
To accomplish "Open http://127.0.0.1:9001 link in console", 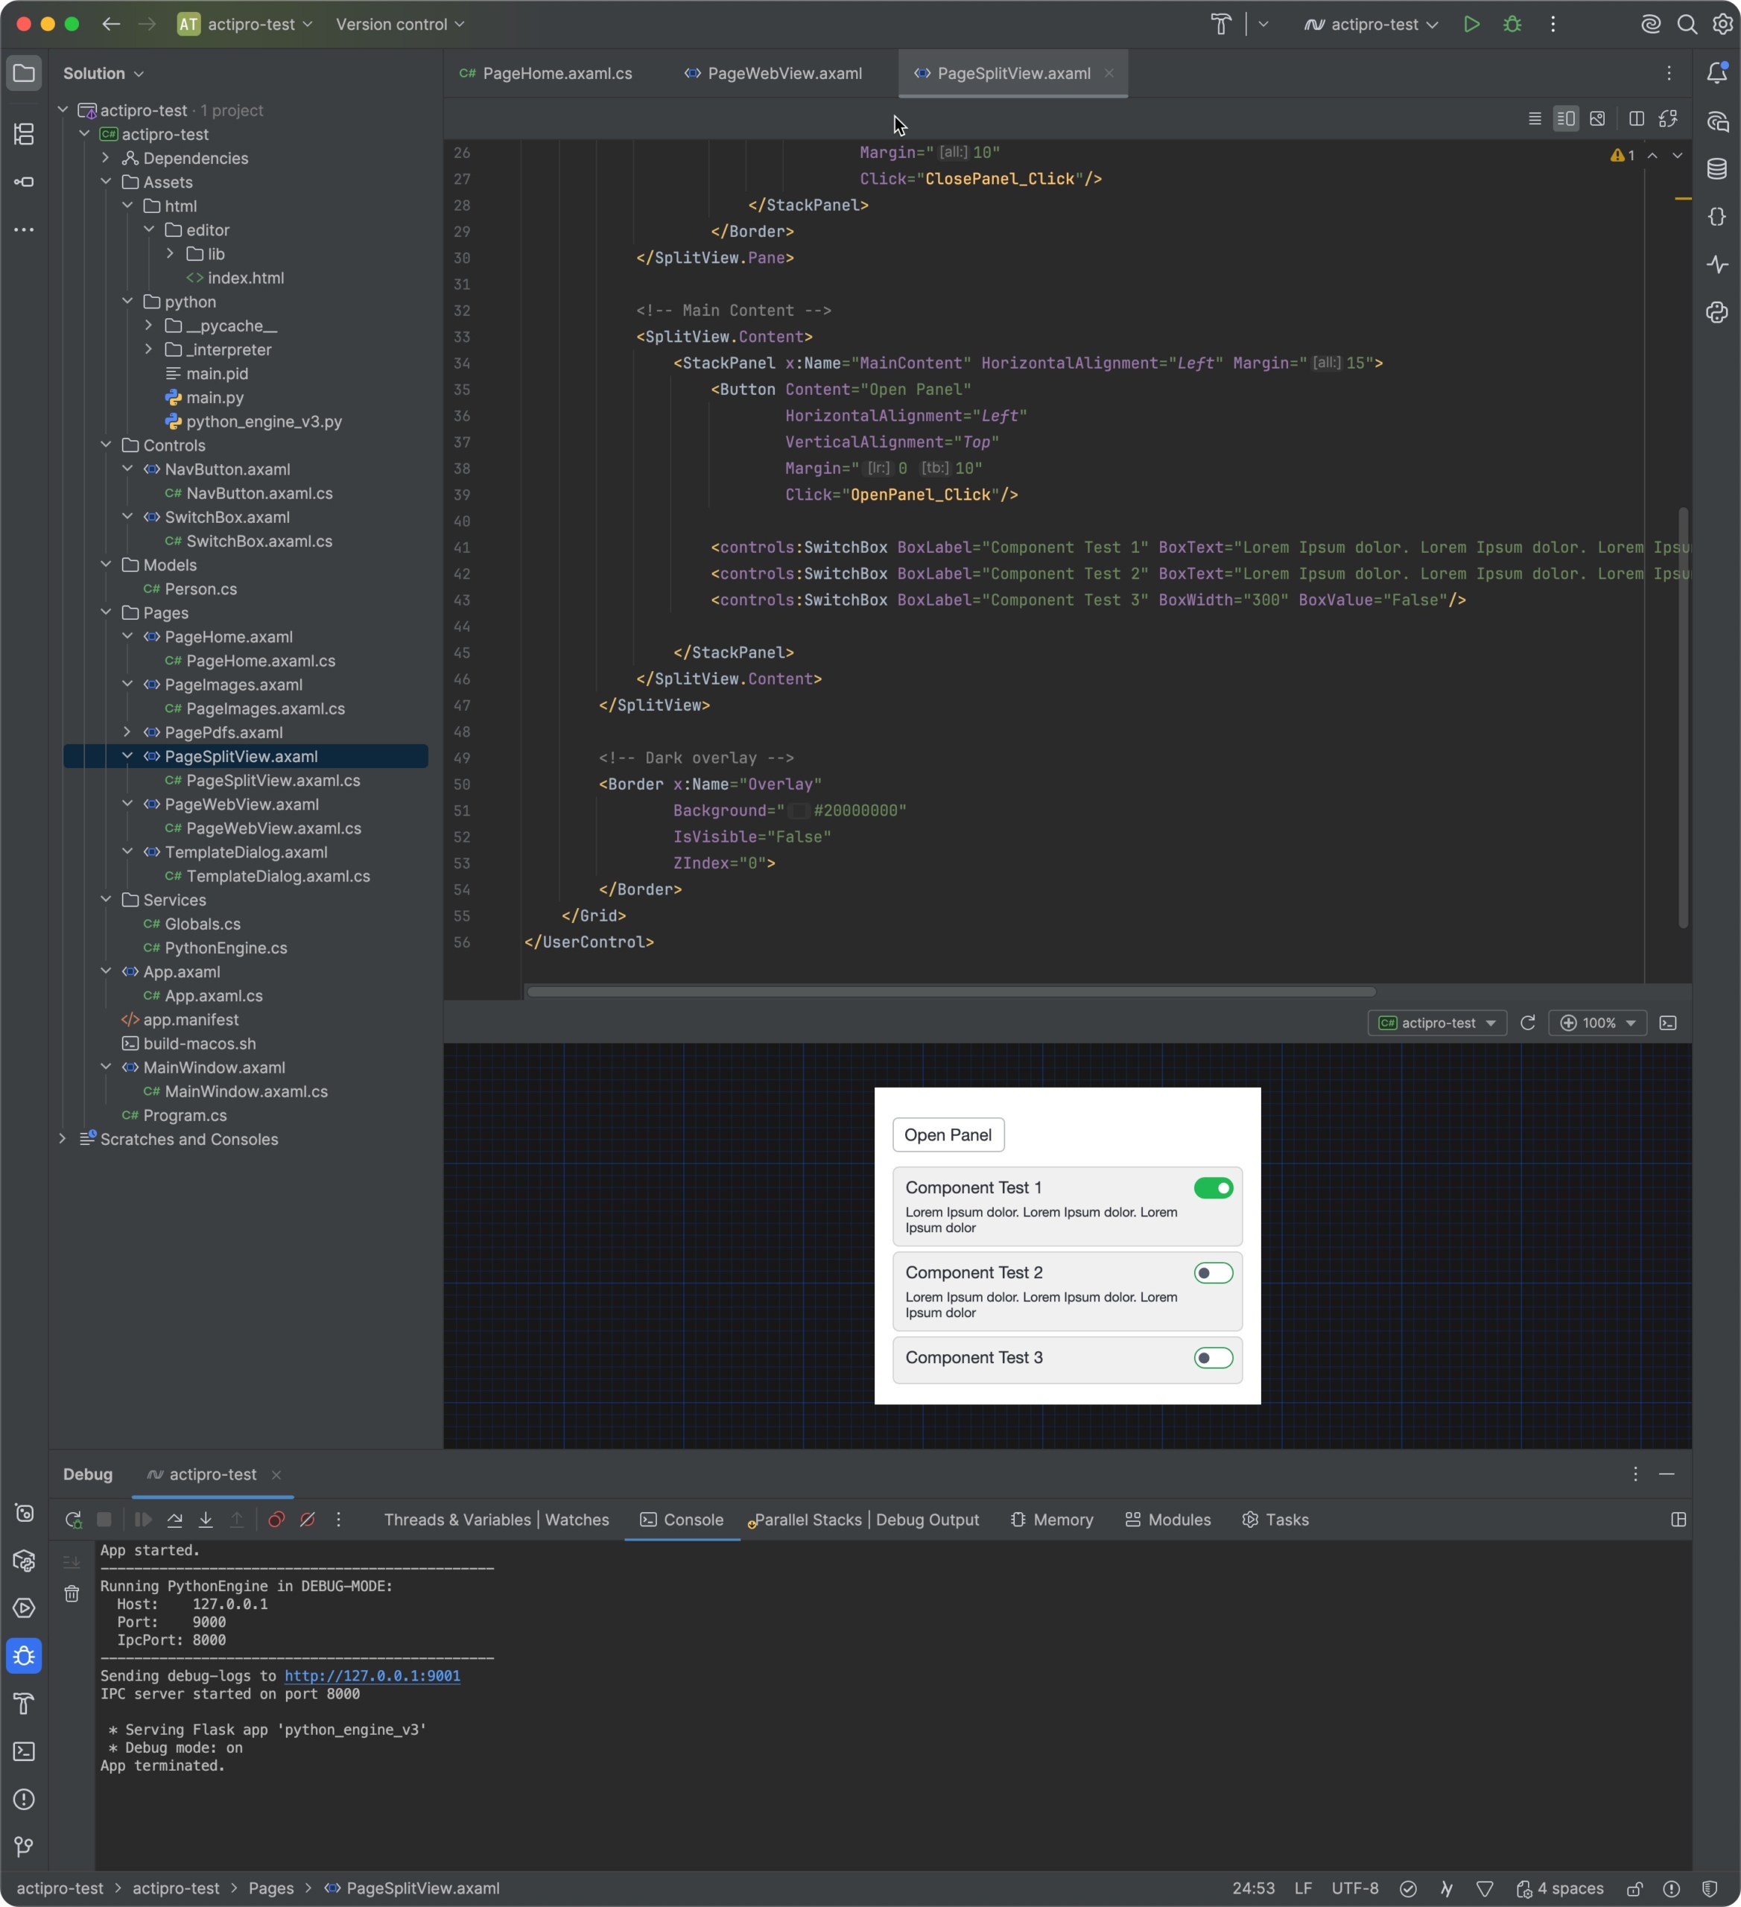I will tap(372, 1675).
